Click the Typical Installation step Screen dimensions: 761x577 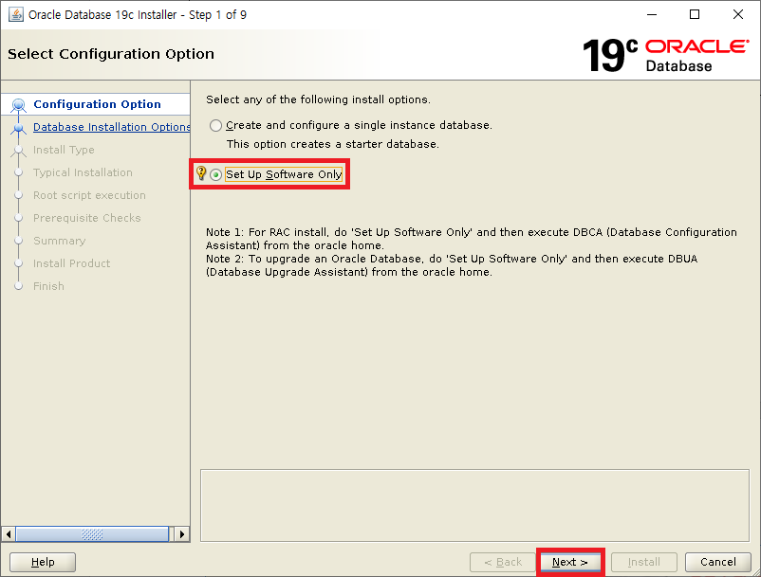[83, 172]
